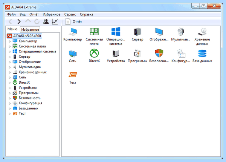Image resolution: width=226 pixels, height=162 pixels.
Task: Click the user silhouette toolbar icon
Action: click(46, 21)
